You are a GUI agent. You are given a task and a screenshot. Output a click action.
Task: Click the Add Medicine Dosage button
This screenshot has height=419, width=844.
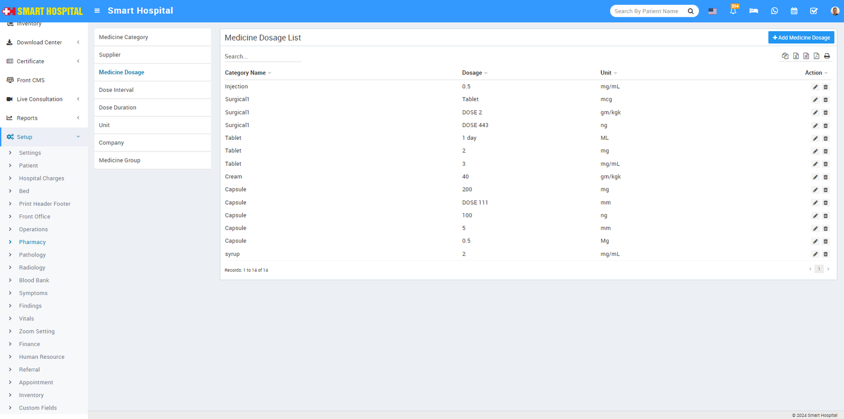pyautogui.click(x=801, y=37)
